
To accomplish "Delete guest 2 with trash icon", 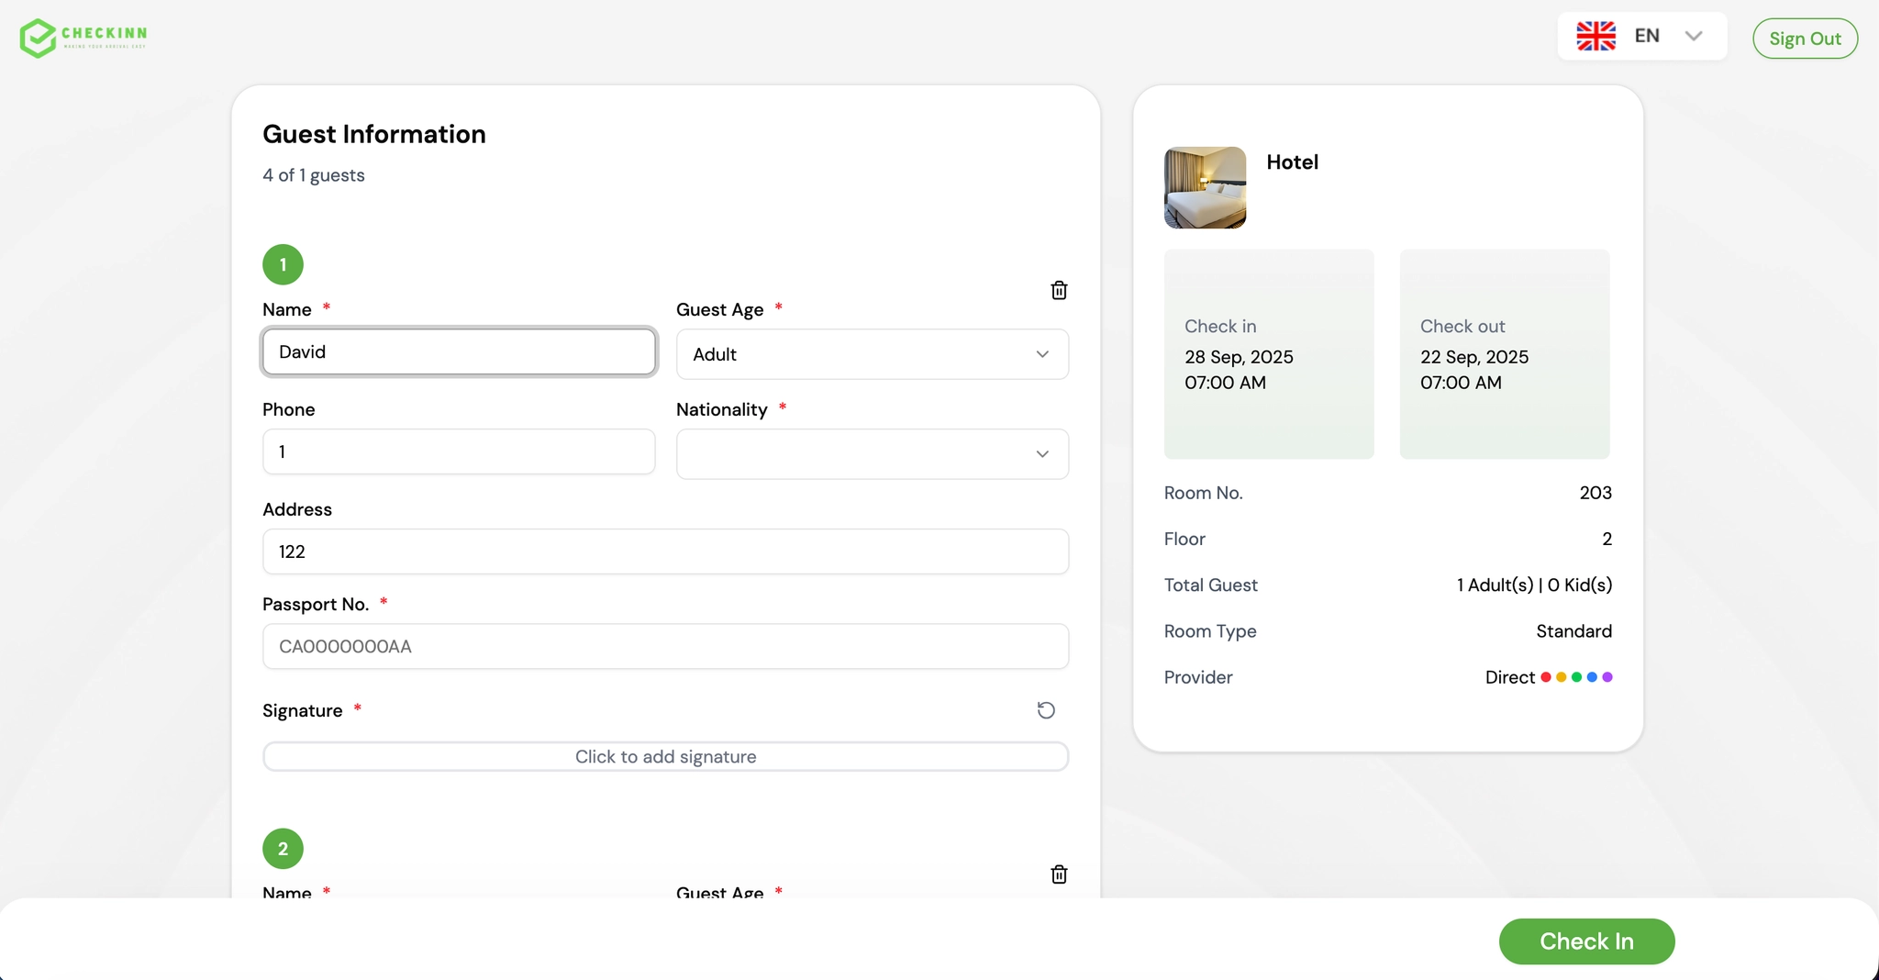I will [1059, 874].
